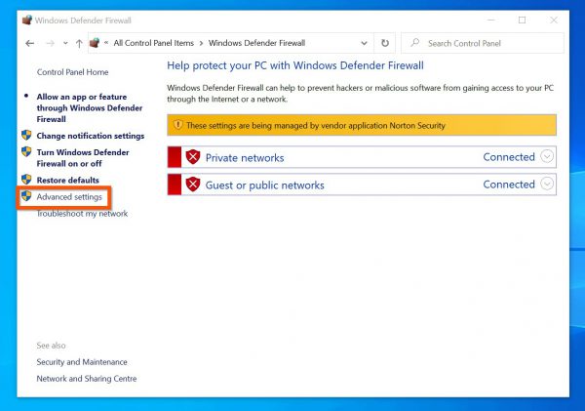Viewport: 585px width, 411px height.
Task: Open Change notification settings link
Action: pyautogui.click(x=90, y=136)
